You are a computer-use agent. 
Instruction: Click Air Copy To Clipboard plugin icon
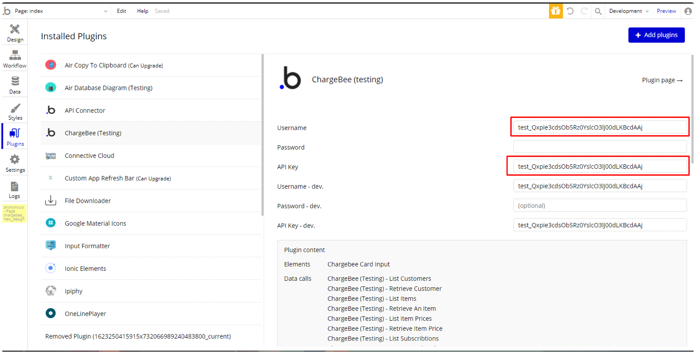coord(51,65)
